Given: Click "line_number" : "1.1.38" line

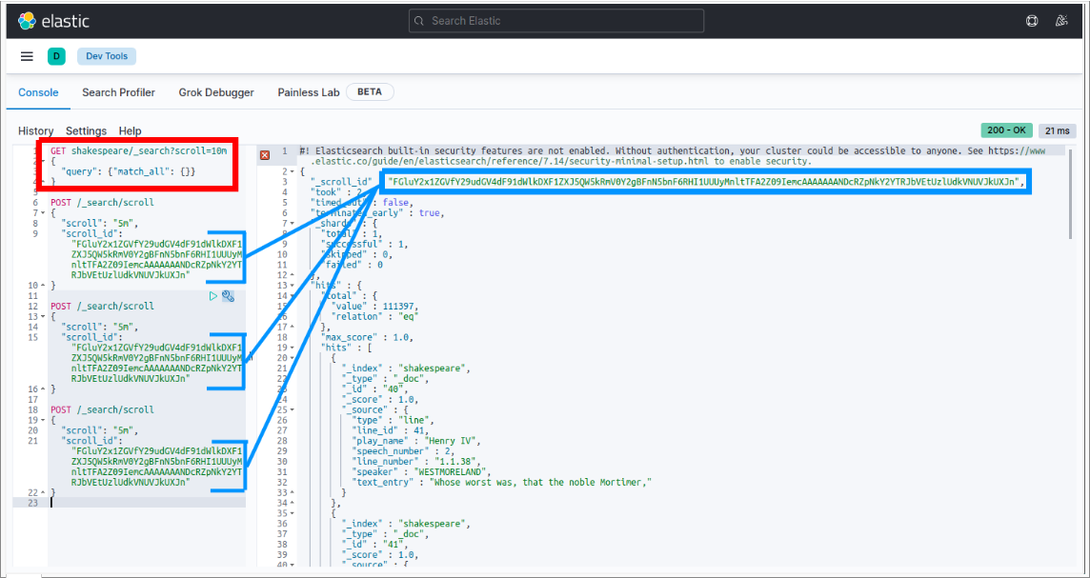Looking at the screenshot, I should tap(416, 462).
